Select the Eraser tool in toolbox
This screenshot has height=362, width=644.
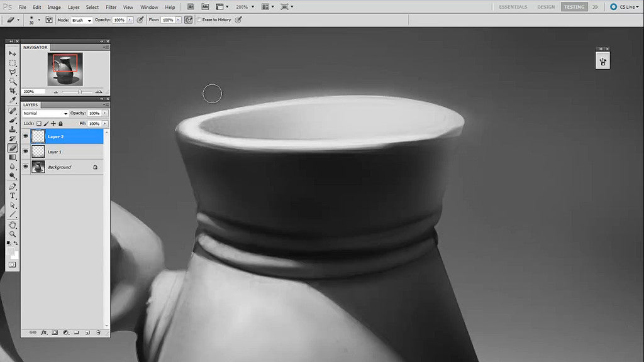pyautogui.click(x=13, y=148)
